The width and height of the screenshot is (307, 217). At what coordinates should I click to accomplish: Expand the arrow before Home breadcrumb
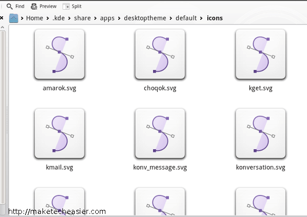[22, 18]
